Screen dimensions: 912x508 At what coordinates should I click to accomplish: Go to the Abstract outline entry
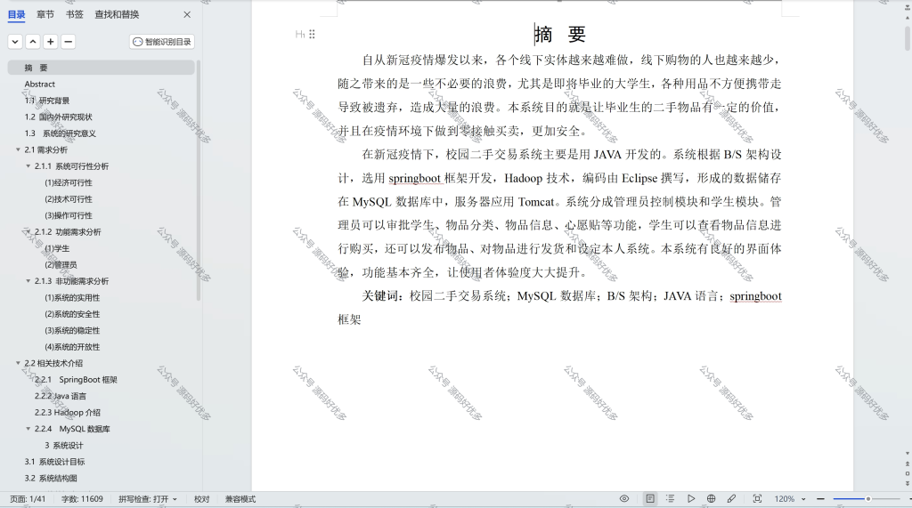[39, 85]
